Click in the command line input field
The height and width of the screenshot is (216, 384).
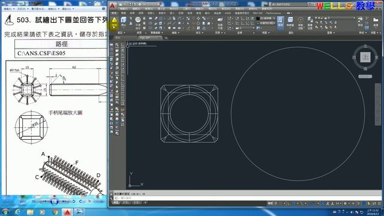point(247,198)
